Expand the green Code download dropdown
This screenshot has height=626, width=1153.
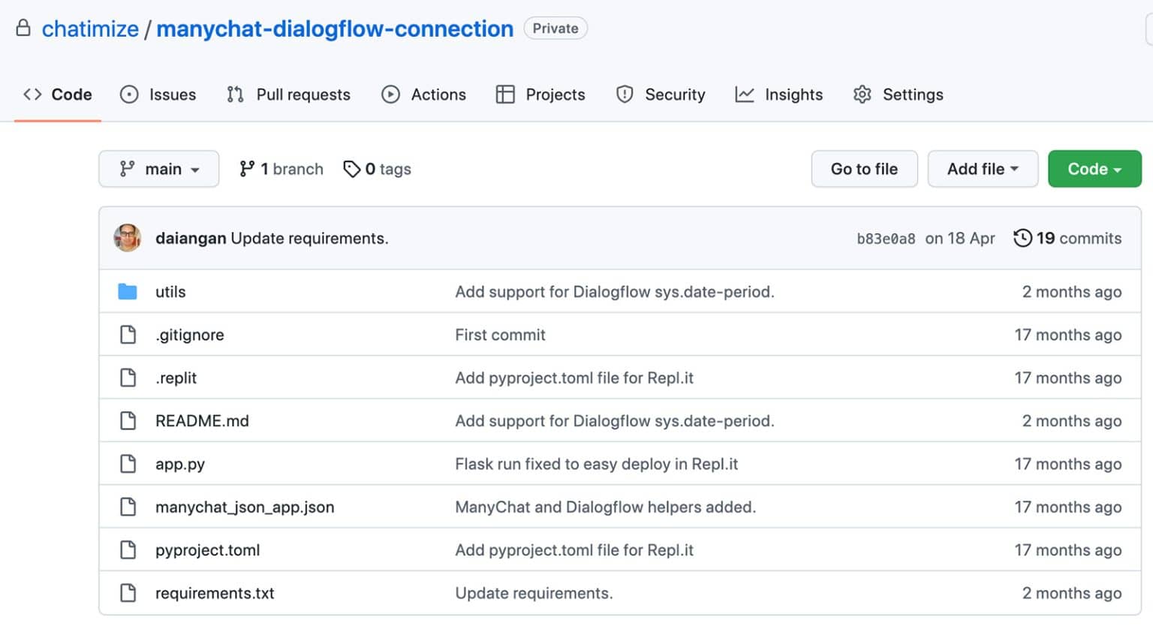1094,169
